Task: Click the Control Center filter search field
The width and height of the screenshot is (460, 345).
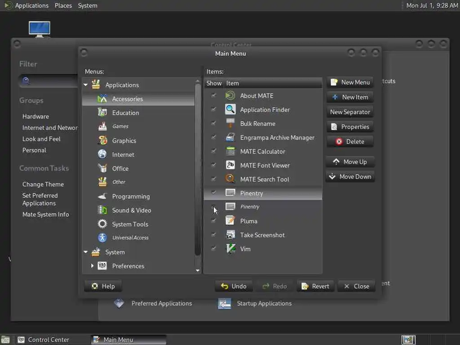Action: click(x=49, y=81)
